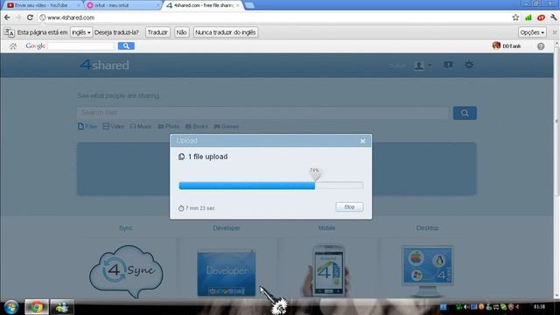Reload the 4shared page

click(30, 17)
